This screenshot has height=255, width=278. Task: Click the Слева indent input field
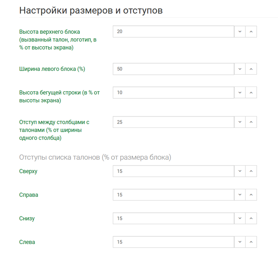point(173,242)
